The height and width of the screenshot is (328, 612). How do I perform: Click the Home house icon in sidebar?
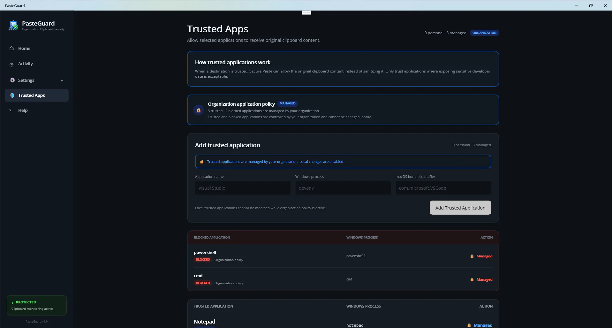[11, 48]
